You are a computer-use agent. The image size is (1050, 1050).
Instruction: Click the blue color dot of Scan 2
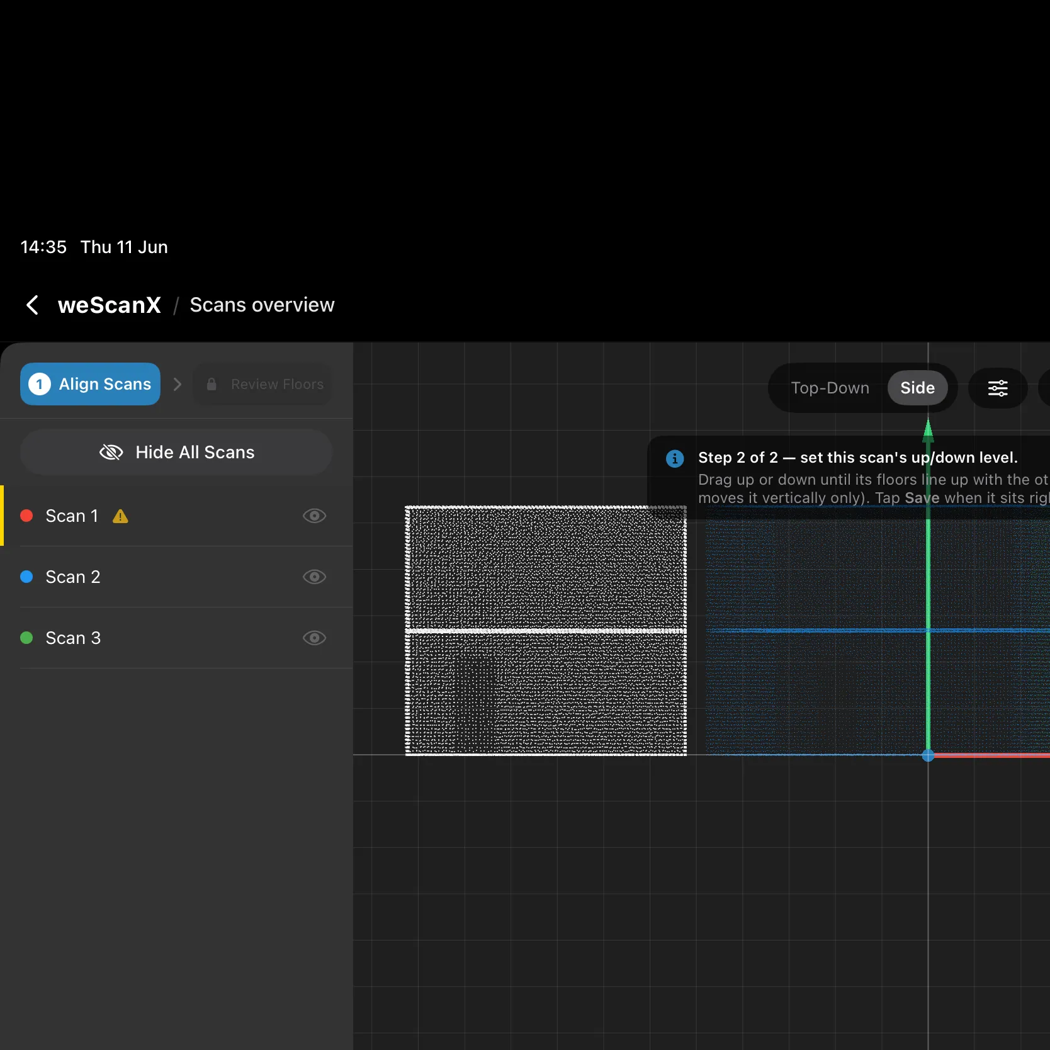point(26,577)
